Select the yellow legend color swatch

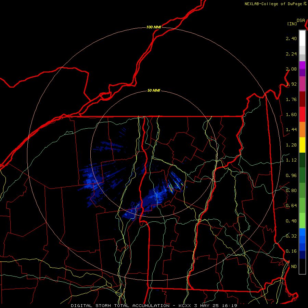(x=302, y=145)
